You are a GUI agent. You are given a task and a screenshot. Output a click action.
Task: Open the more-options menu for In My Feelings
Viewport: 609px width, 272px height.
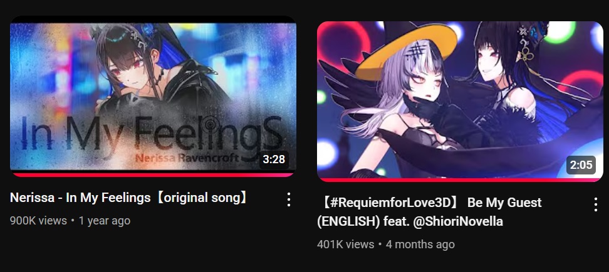coord(289,199)
